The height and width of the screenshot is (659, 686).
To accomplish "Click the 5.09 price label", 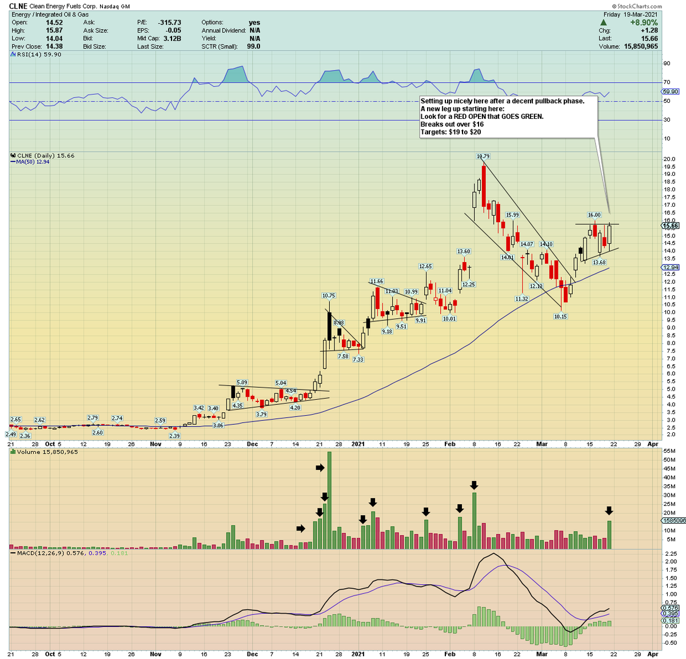I will pyautogui.click(x=242, y=382).
